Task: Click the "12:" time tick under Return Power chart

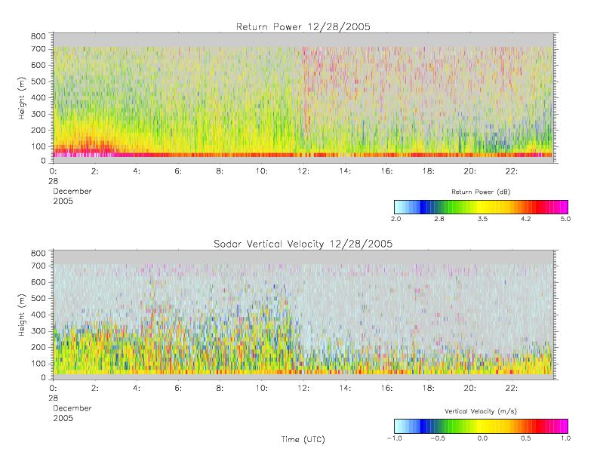Action: [303, 171]
